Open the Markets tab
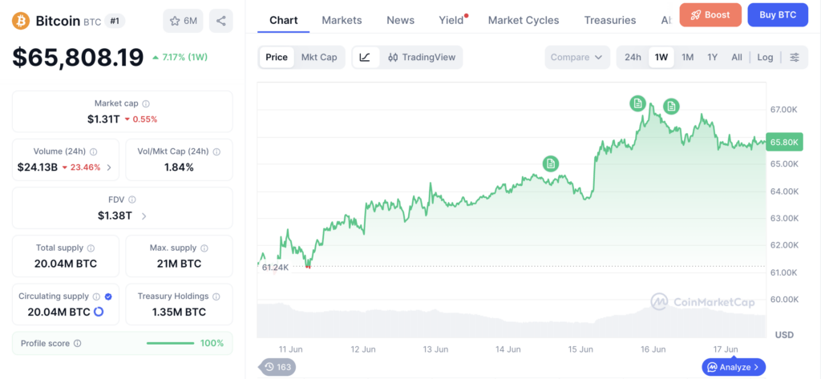Viewport: 821px width, 379px height. coord(342,20)
